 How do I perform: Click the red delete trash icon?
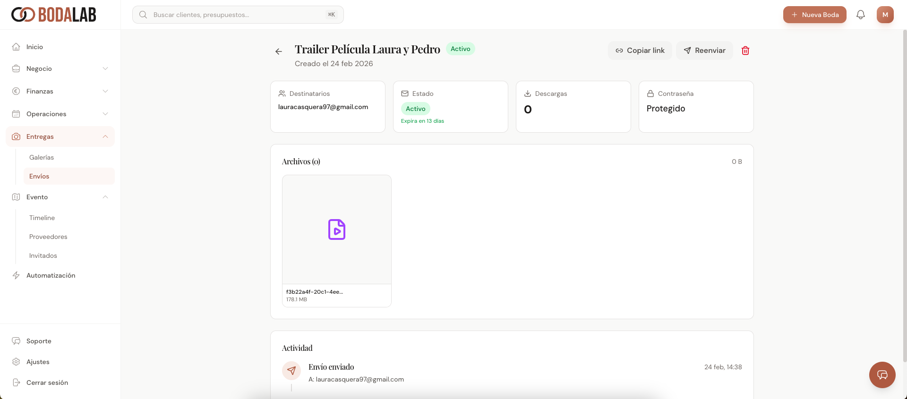point(745,51)
